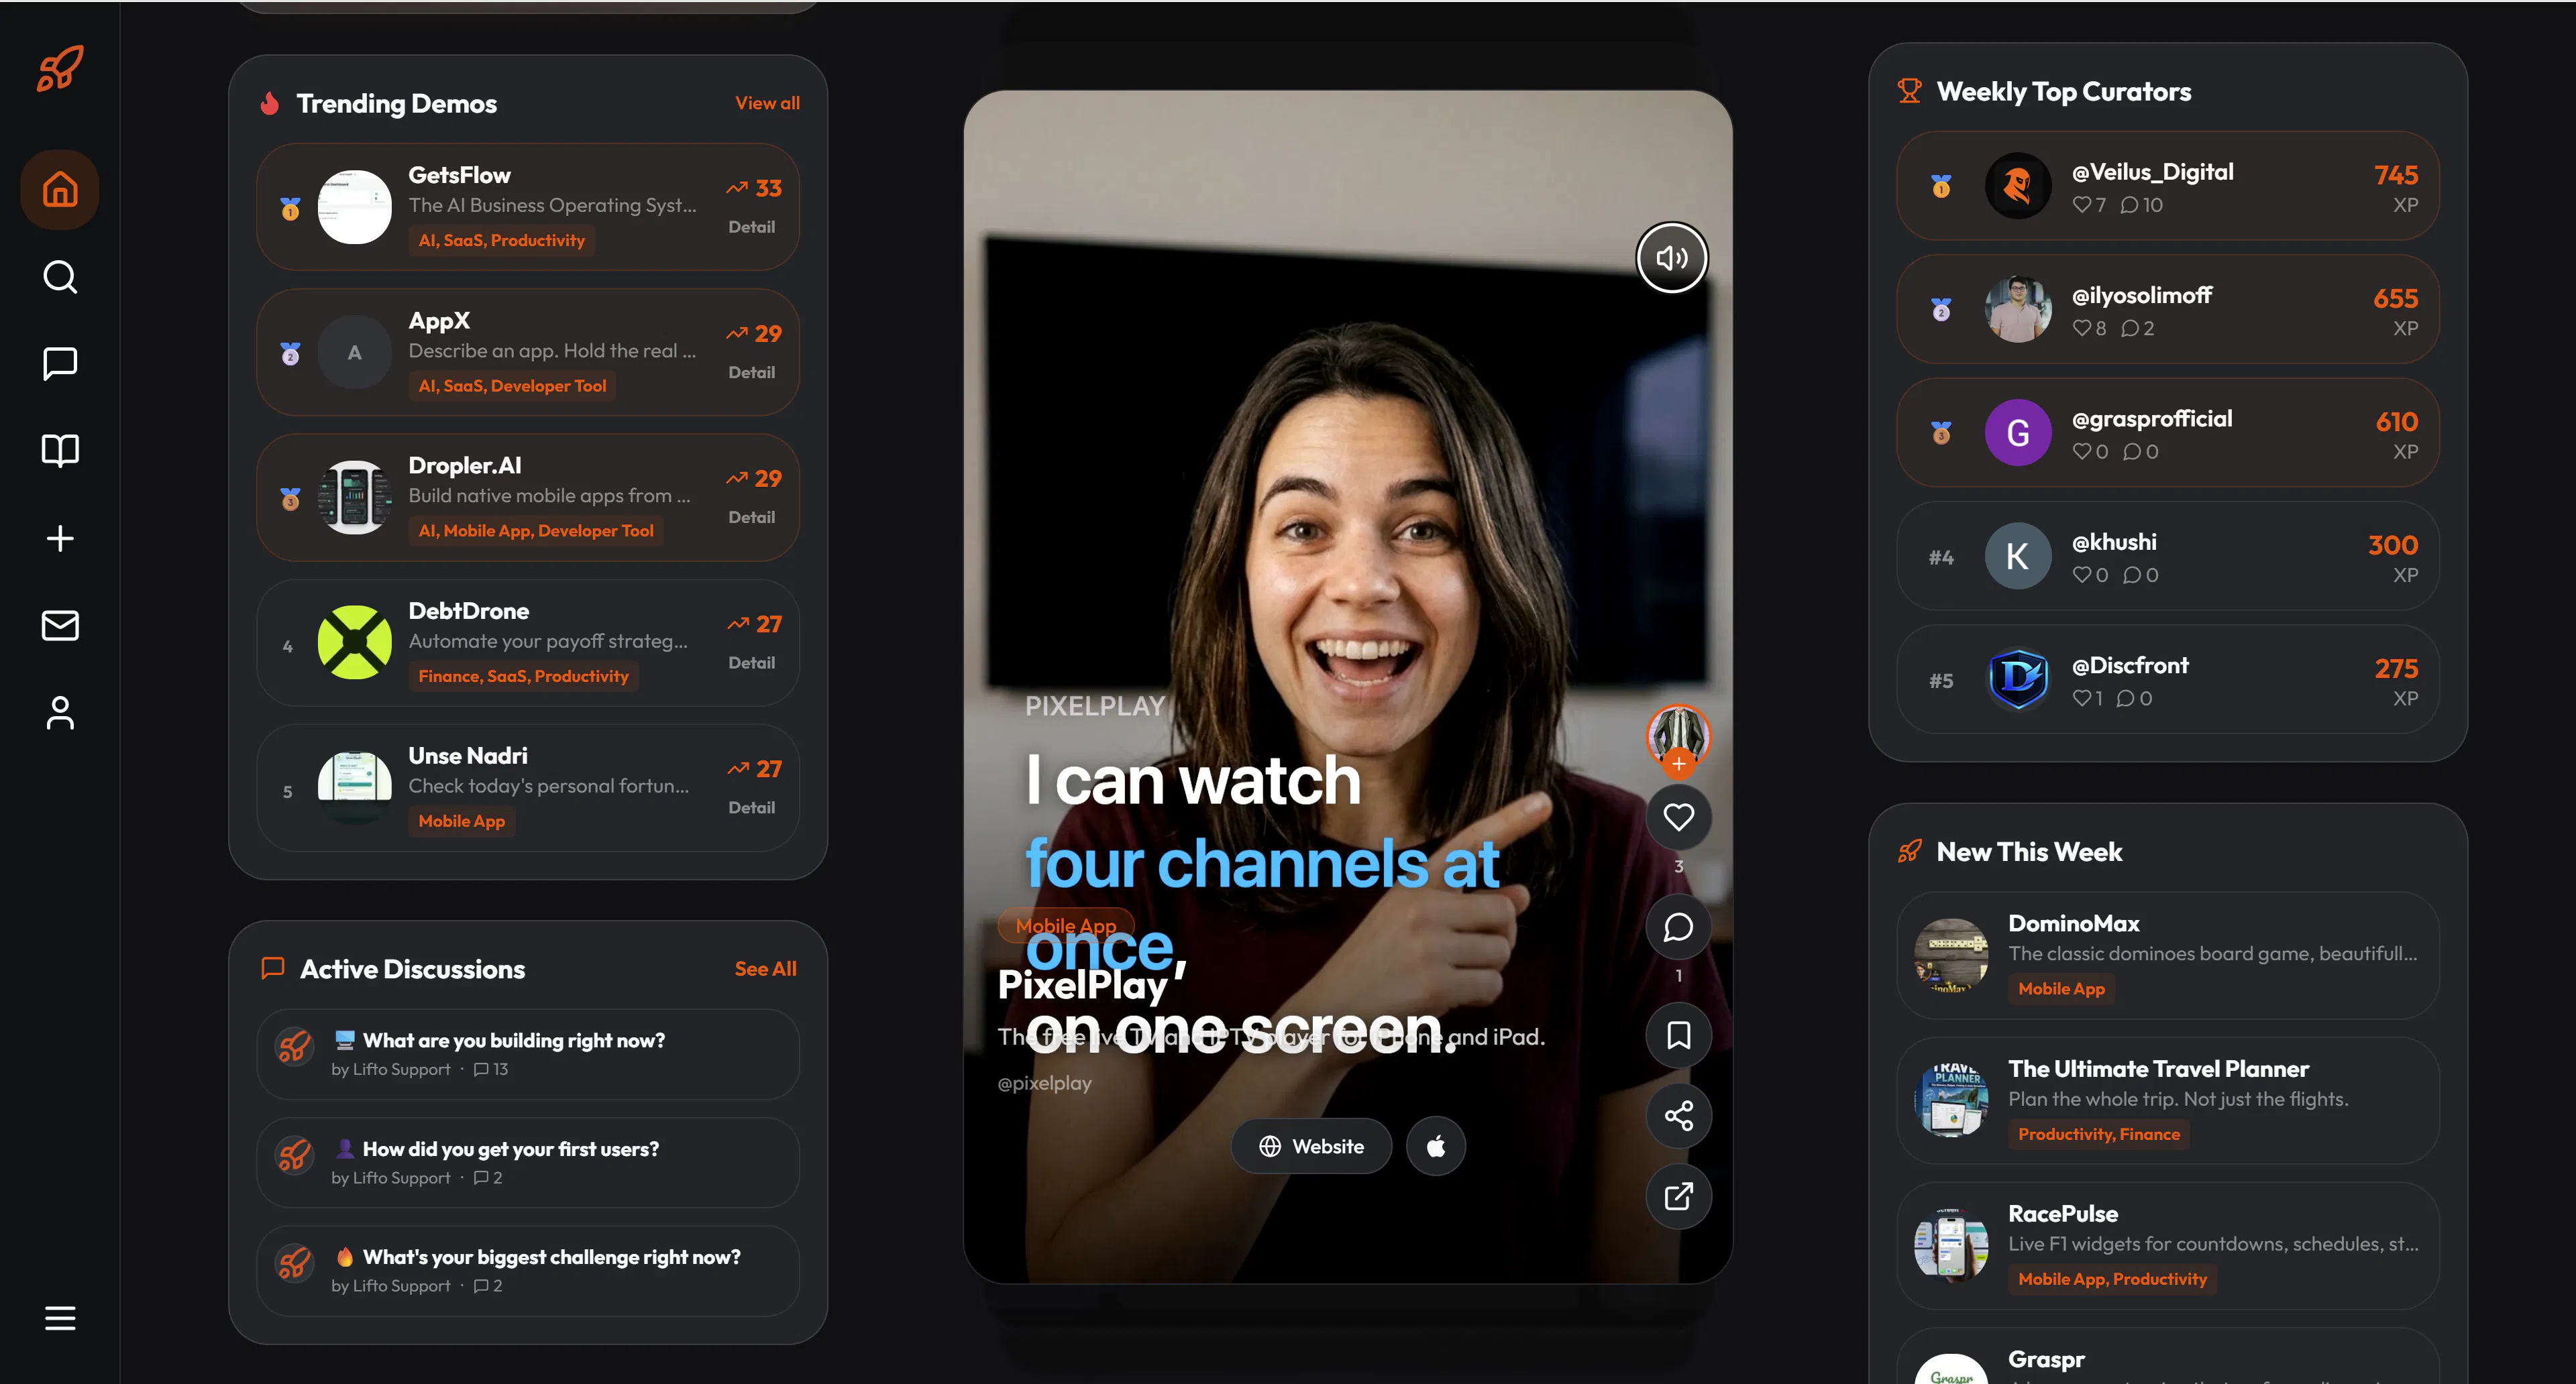Open the hamburger menu in the sidebar
This screenshot has height=1384, width=2576.
[x=60, y=1318]
